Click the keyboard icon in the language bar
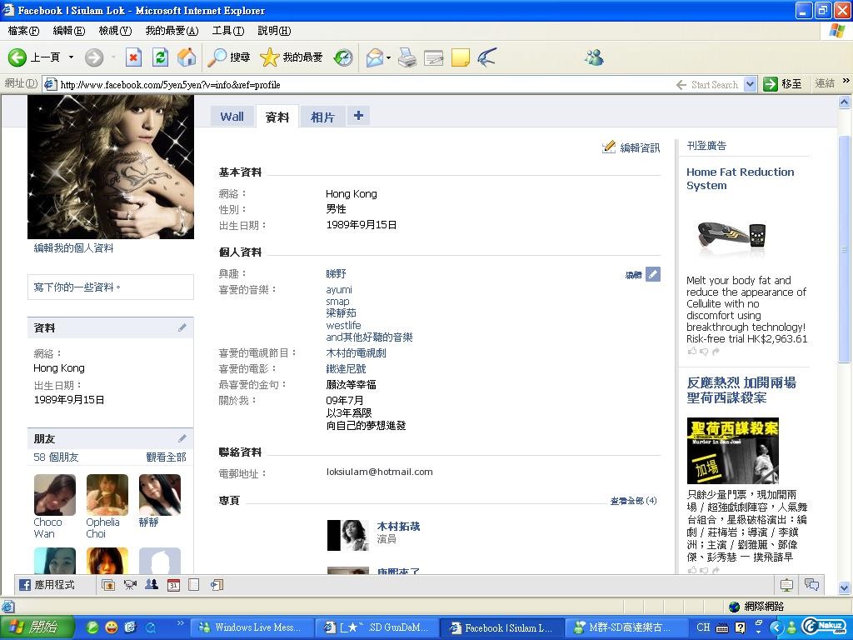 (x=722, y=628)
